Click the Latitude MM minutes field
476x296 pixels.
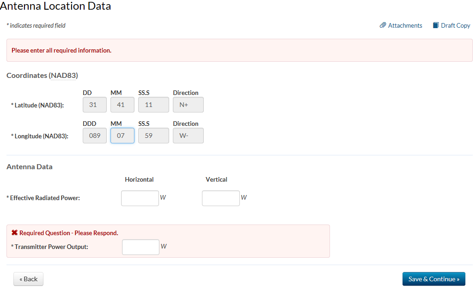122,105
